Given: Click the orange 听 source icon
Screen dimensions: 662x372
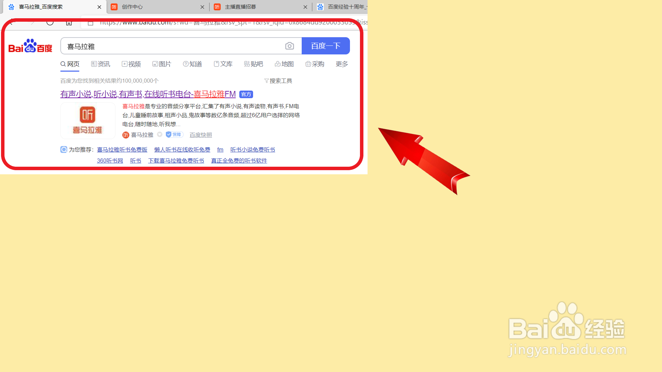Looking at the screenshot, I should (x=126, y=135).
